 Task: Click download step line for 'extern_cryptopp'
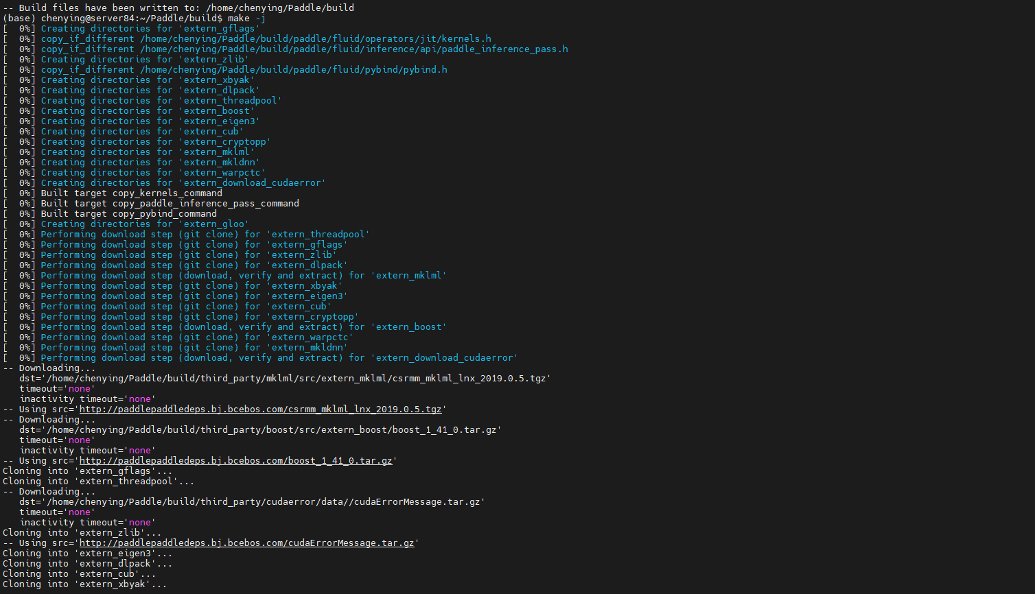[181, 316]
